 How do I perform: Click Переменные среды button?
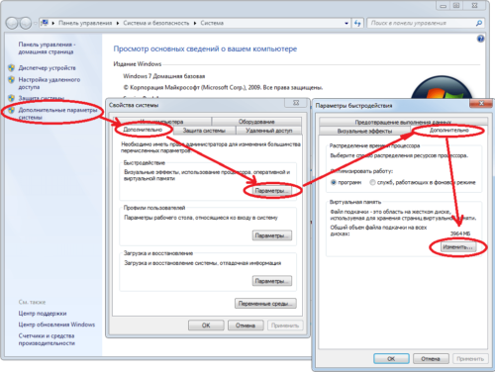coord(265,304)
